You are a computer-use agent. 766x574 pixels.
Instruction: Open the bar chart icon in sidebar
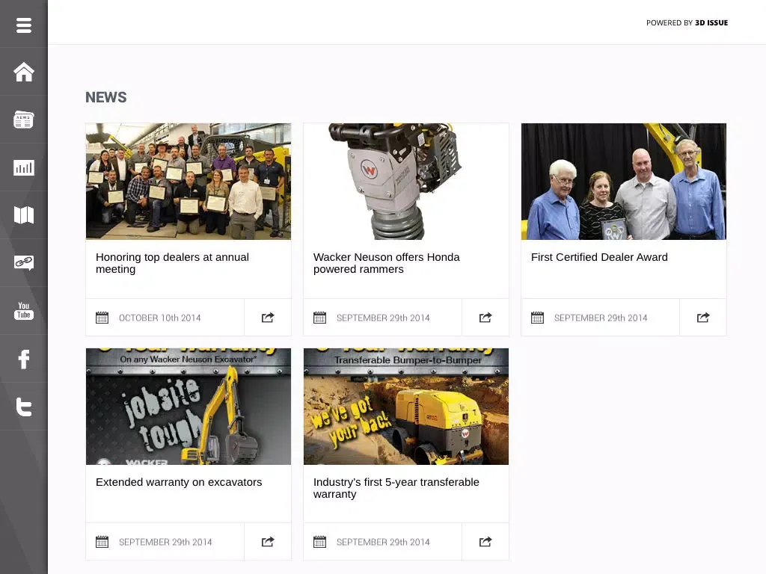pos(23,167)
